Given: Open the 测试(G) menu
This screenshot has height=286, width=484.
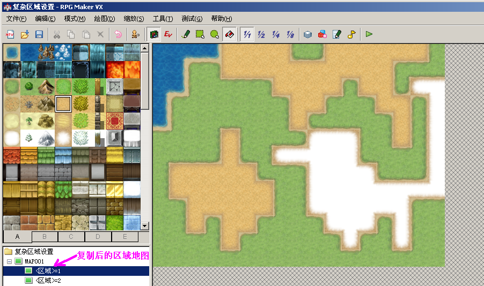Looking at the screenshot, I should pyautogui.click(x=192, y=19).
